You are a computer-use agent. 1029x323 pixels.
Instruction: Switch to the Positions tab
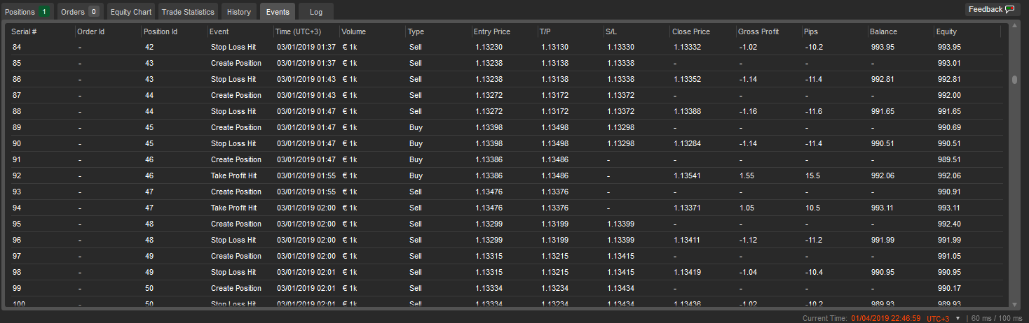[x=25, y=12]
